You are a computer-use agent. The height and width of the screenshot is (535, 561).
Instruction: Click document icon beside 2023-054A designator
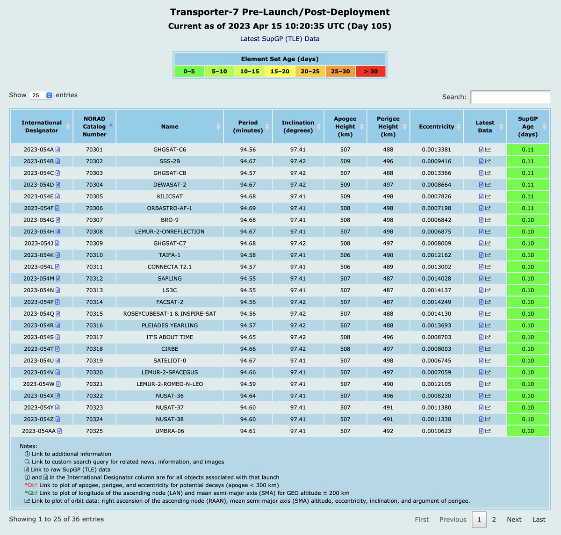click(58, 150)
